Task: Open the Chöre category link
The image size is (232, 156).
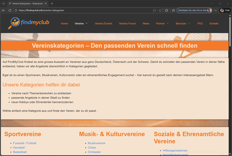Action: (x=92, y=148)
